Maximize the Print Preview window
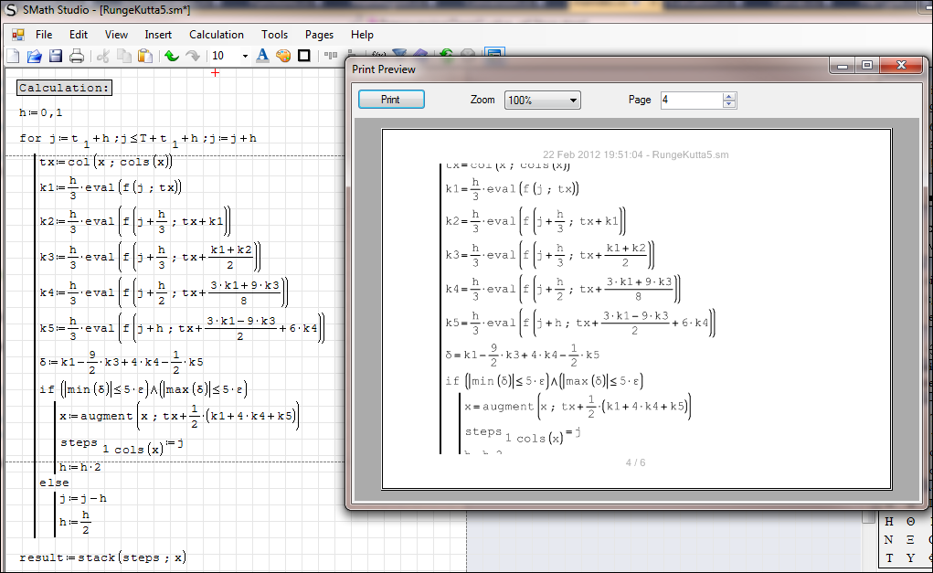Viewport: 933px width, 573px height. (x=866, y=66)
